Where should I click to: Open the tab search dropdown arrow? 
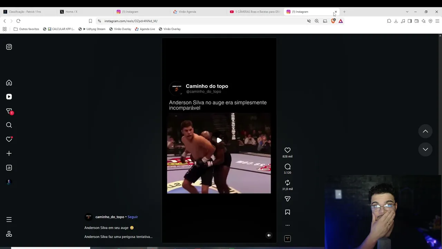coord(407,12)
